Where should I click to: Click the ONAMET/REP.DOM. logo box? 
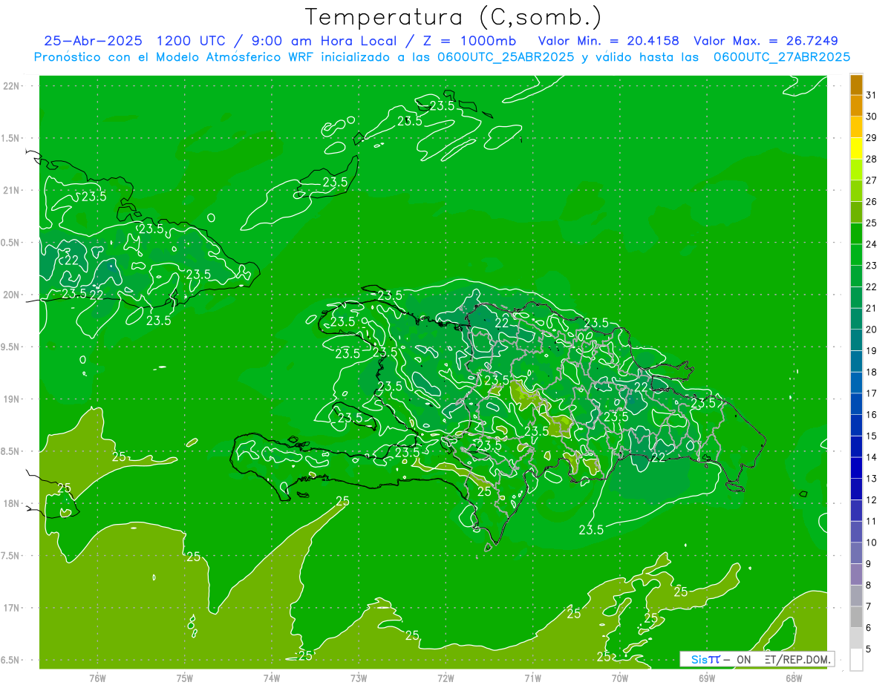coord(757,659)
